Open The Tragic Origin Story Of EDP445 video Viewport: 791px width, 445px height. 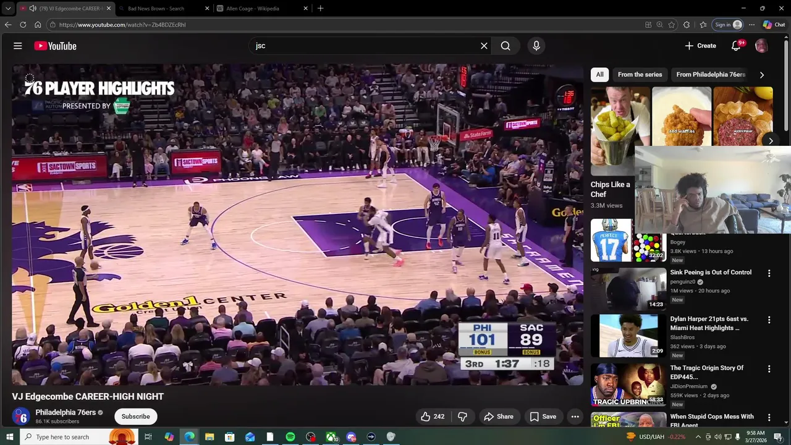click(707, 372)
